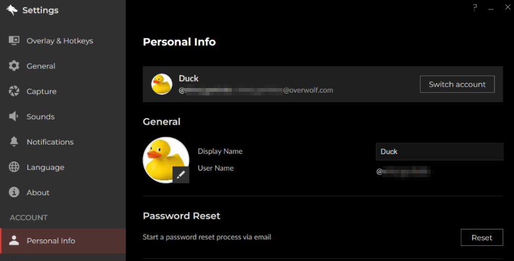Click the Display Name input field
Screen dimensions: 514x261
click(439, 151)
